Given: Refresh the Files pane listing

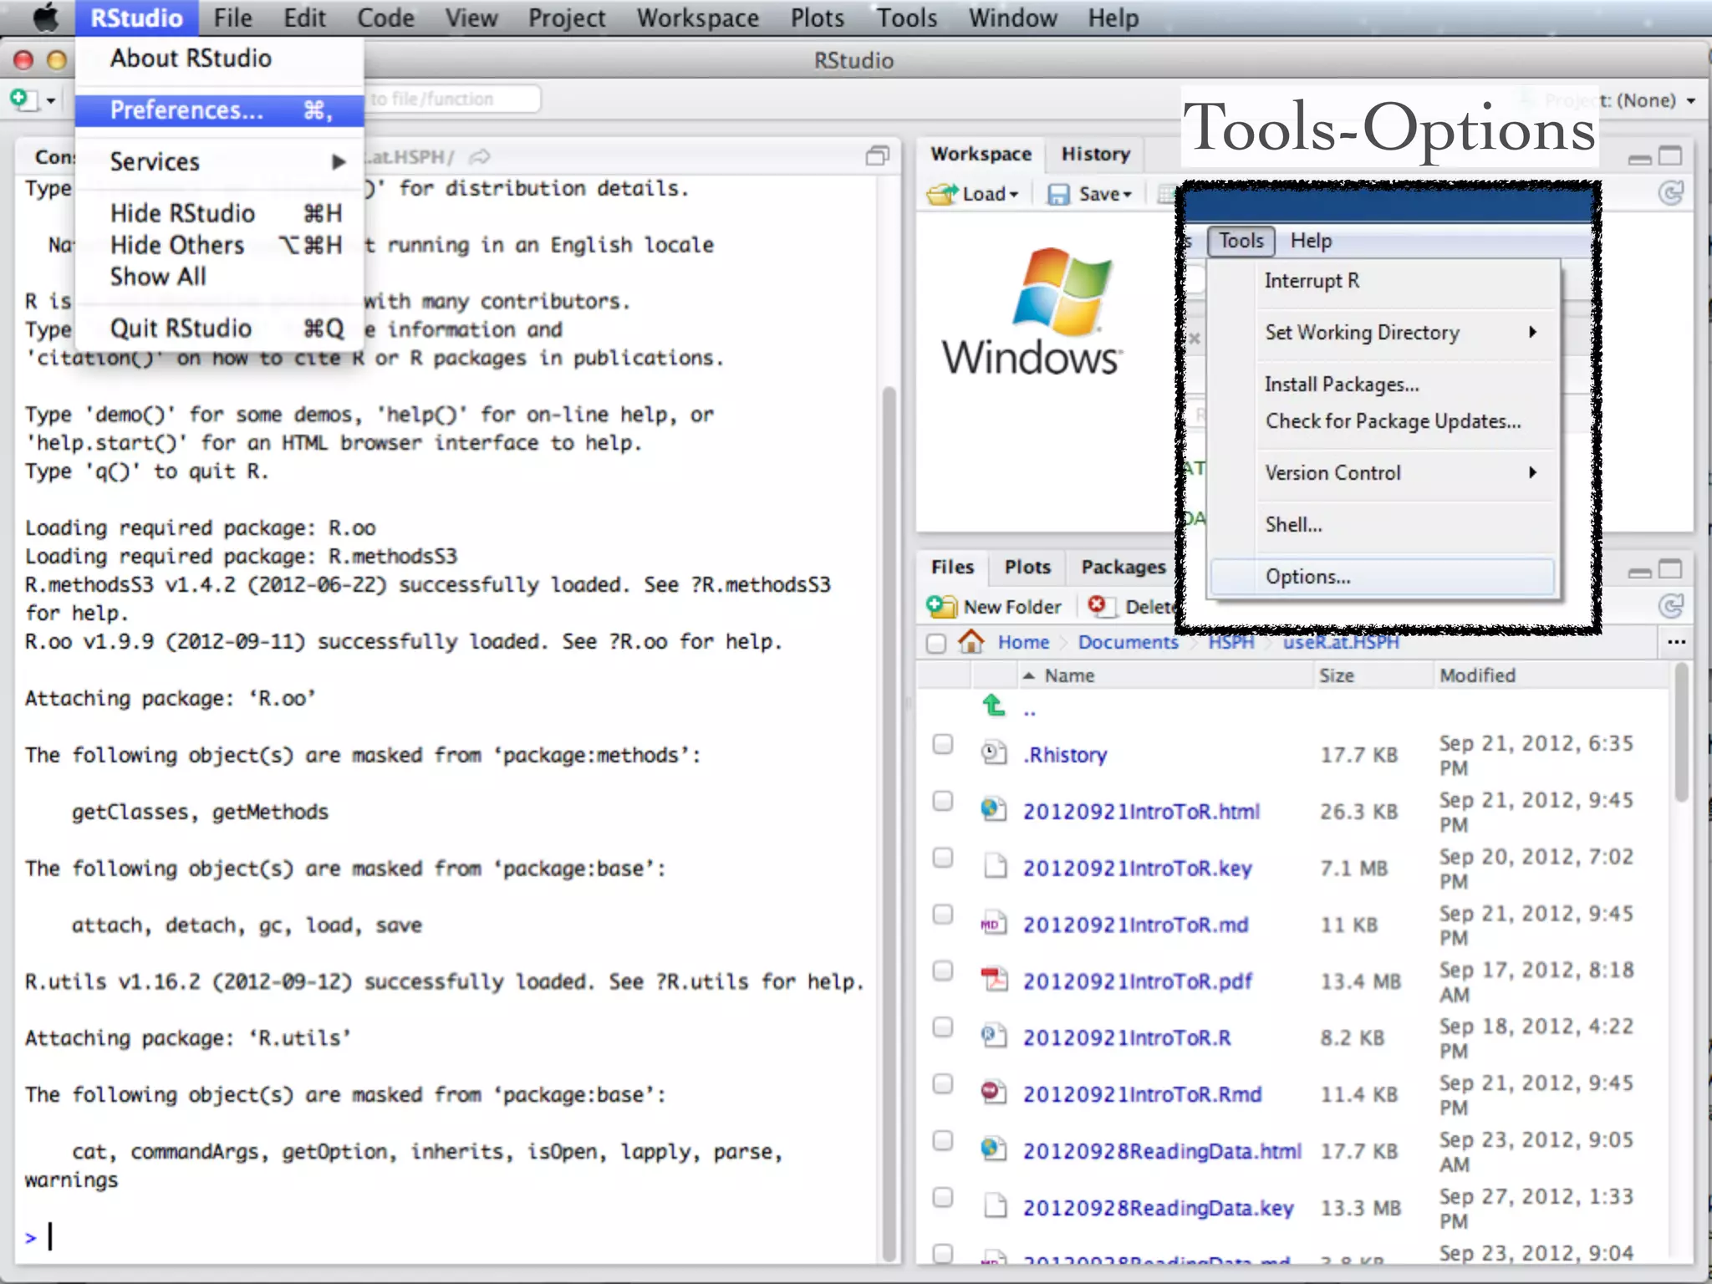Looking at the screenshot, I should click(1670, 606).
